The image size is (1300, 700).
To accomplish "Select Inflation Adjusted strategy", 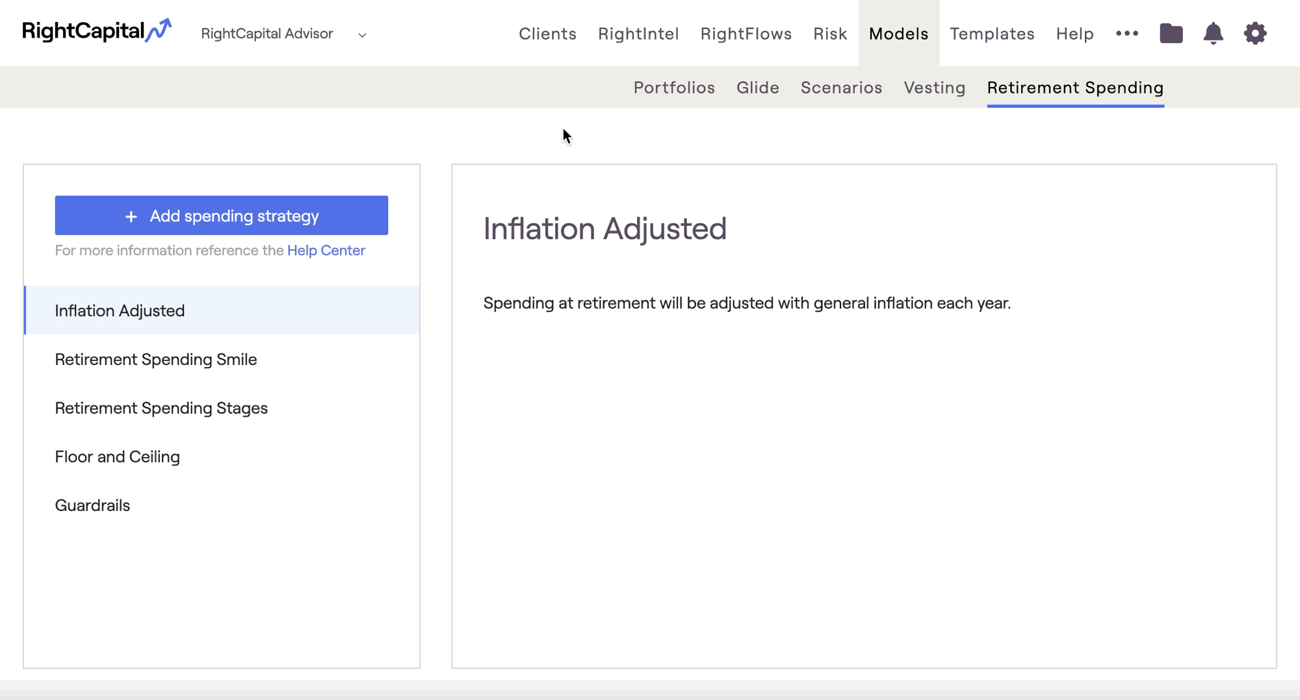I will click(x=222, y=310).
